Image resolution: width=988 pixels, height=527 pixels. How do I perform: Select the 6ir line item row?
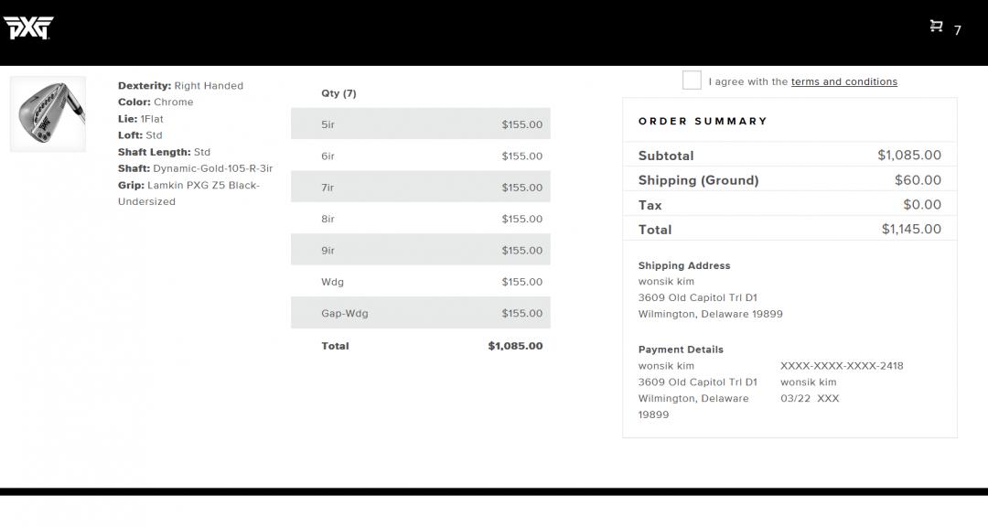pyautogui.click(x=421, y=156)
